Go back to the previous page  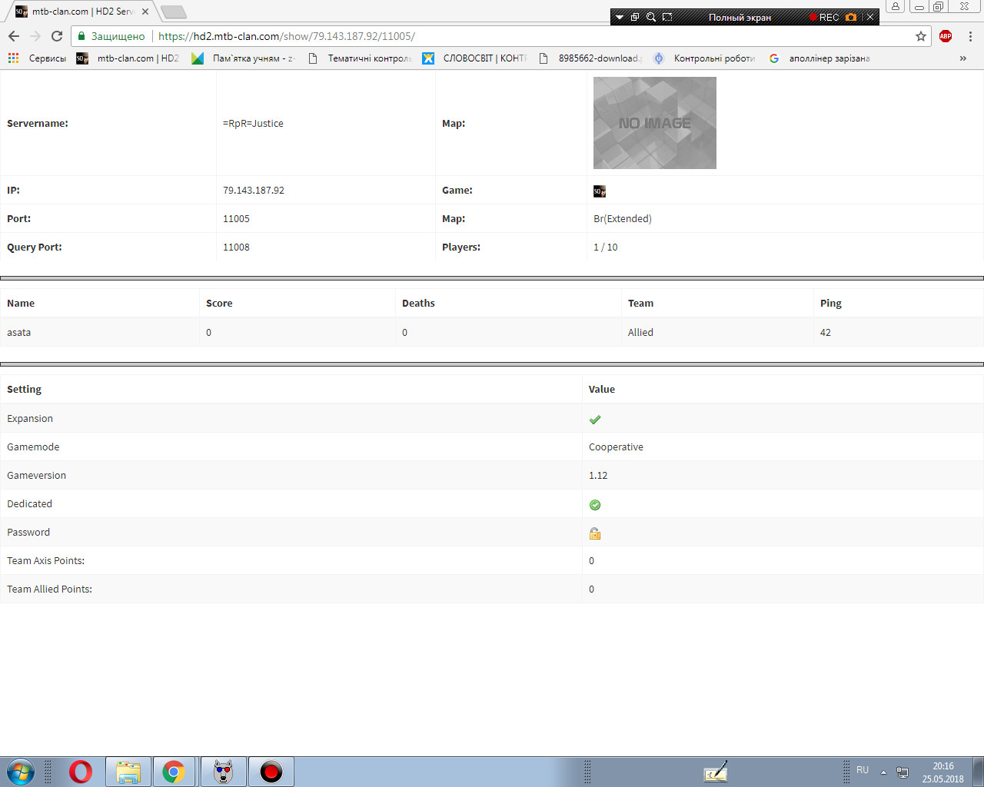pyautogui.click(x=14, y=36)
